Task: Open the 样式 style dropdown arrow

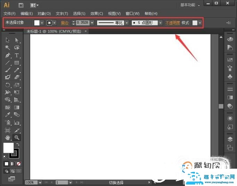Action: coord(200,23)
